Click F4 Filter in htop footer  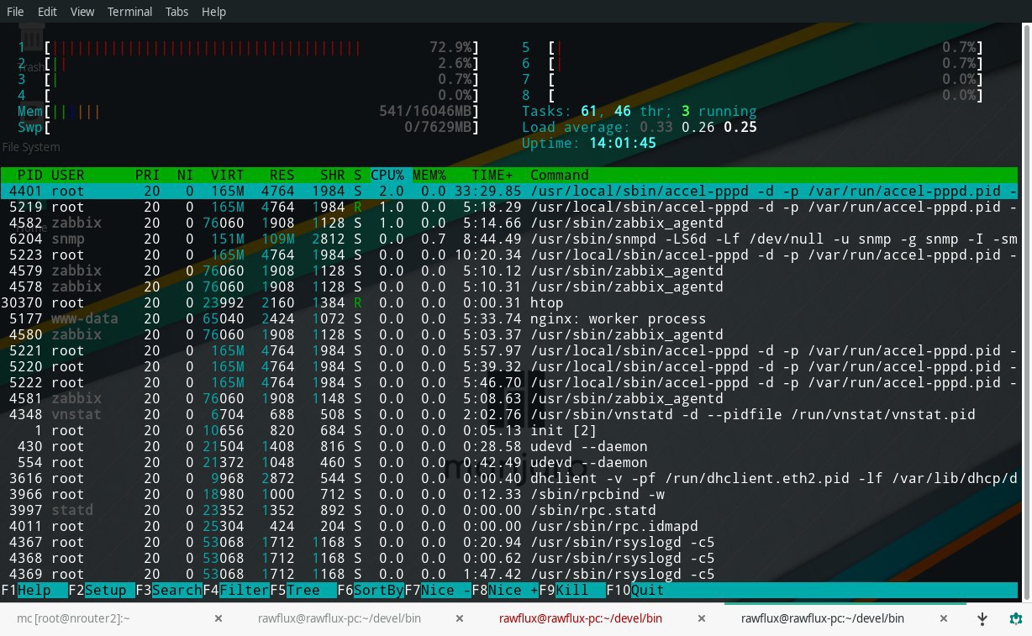tap(236, 590)
